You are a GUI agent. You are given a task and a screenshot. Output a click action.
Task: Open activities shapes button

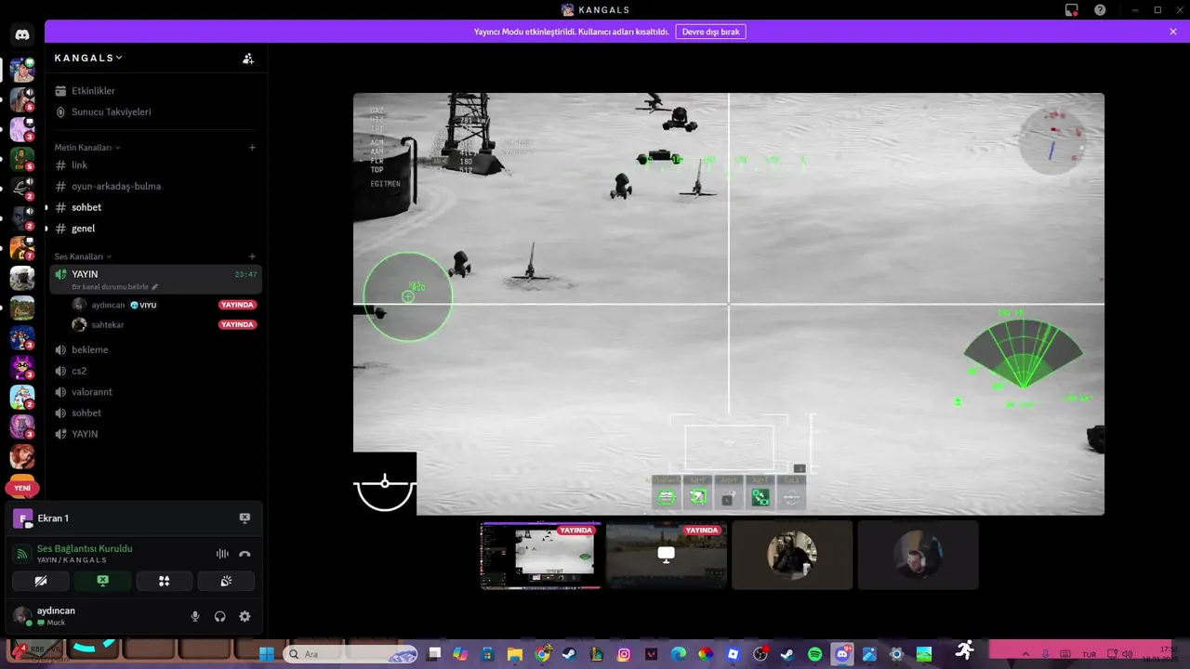[164, 582]
